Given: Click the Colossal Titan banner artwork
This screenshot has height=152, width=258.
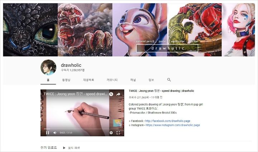Looking at the screenshot, I should (x=85, y=30).
